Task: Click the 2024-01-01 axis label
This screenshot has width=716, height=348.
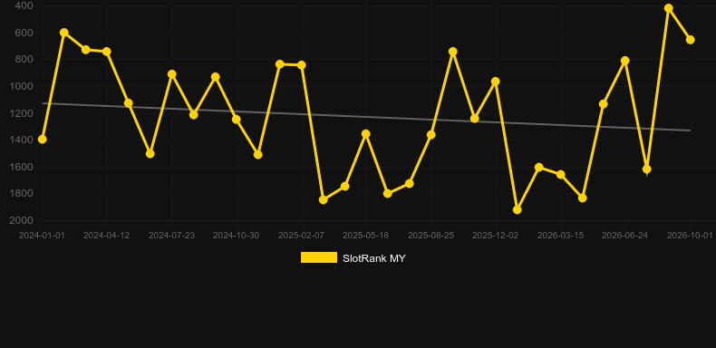Action: point(42,236)
